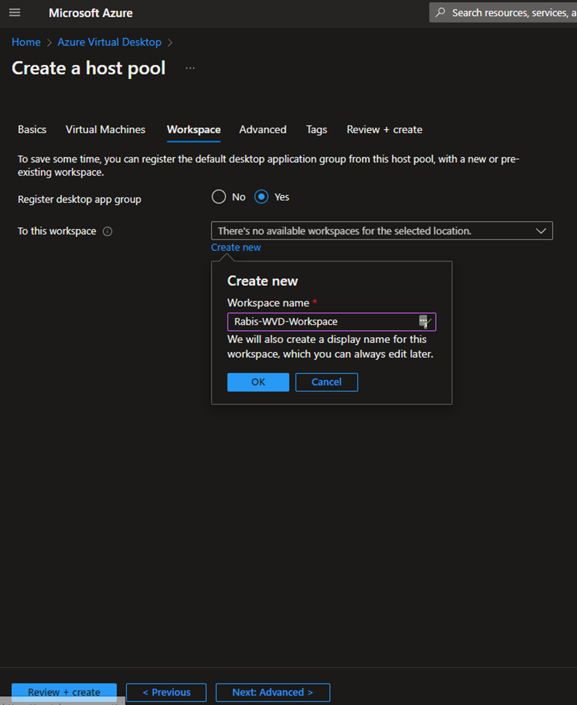
Task: Select the Yes radio button
Action: point(262,197)
